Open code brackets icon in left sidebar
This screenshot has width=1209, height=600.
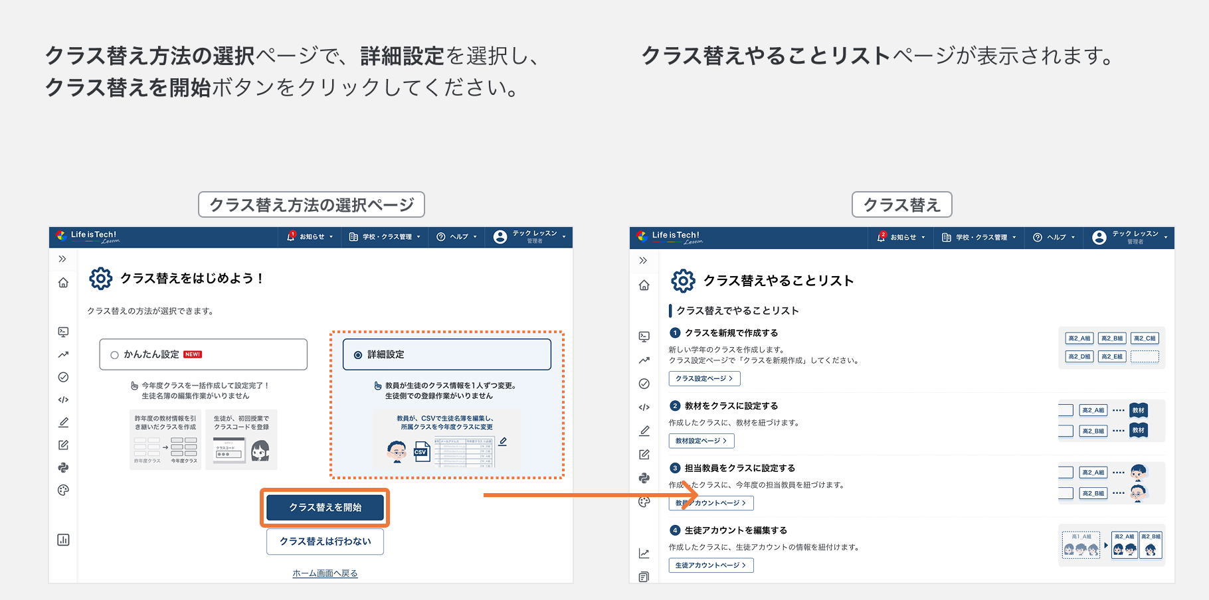point(63,400)
